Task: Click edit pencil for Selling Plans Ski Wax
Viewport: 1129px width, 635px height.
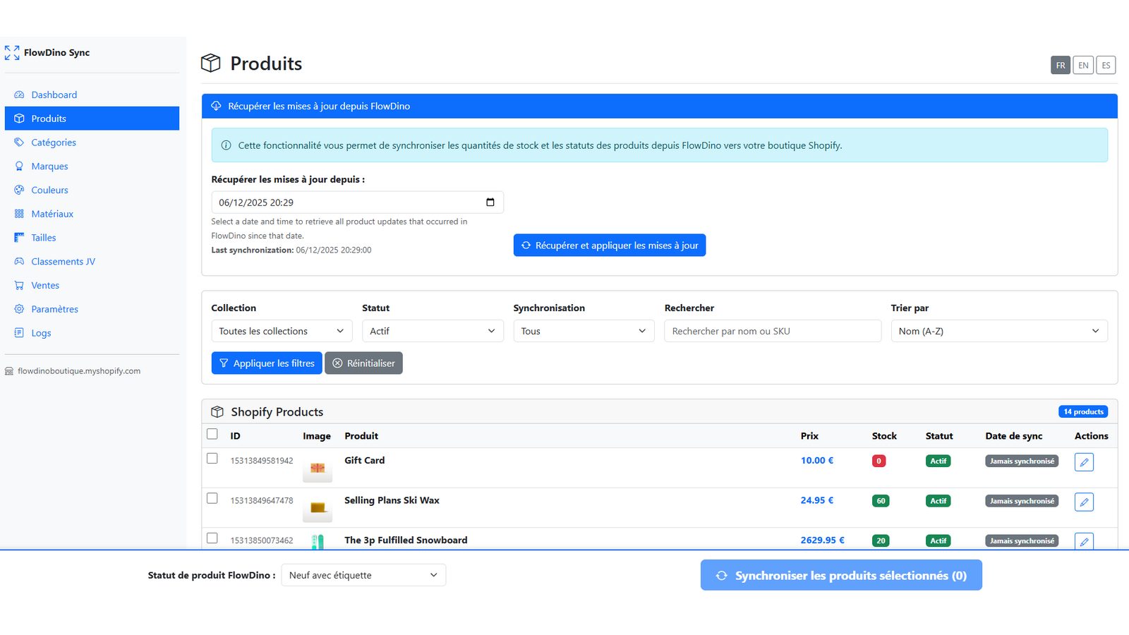Action: point(1084,502)
